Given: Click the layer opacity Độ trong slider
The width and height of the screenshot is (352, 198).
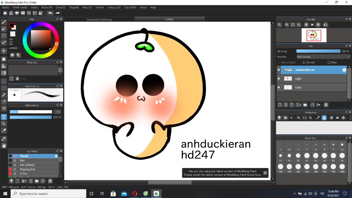Looking at the screenshot, I should [318, 51].
